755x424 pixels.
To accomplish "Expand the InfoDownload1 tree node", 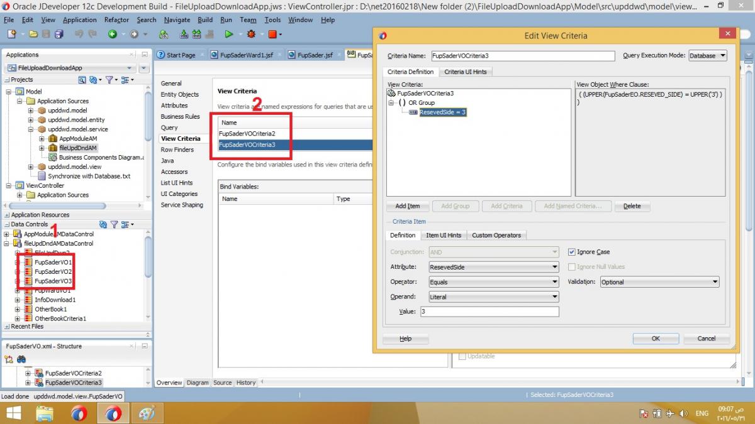I will pos(18,300).
